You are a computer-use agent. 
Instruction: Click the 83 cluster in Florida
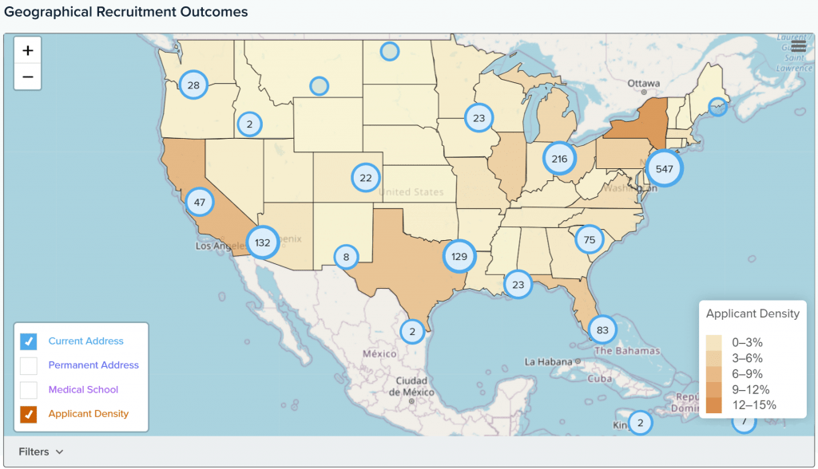pos(602,329)
